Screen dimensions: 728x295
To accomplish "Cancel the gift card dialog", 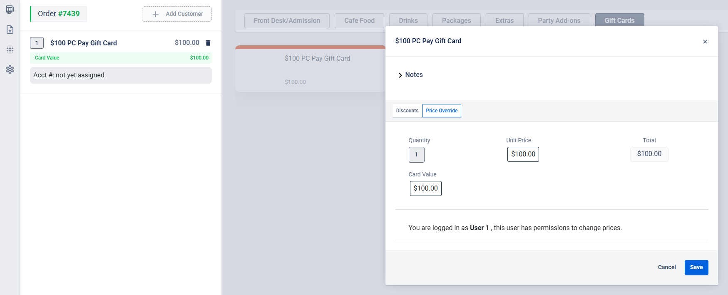I will click(667, 268).
